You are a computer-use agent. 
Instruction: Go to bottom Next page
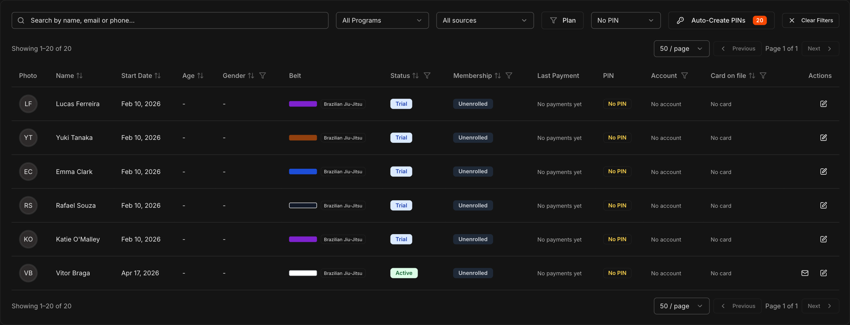820,306
